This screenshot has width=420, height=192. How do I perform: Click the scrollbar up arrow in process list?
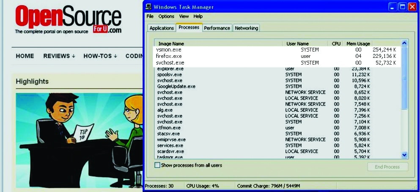click(x=404, y=43)
